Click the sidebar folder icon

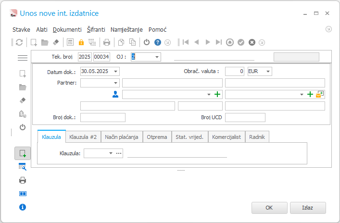(23, 87)
